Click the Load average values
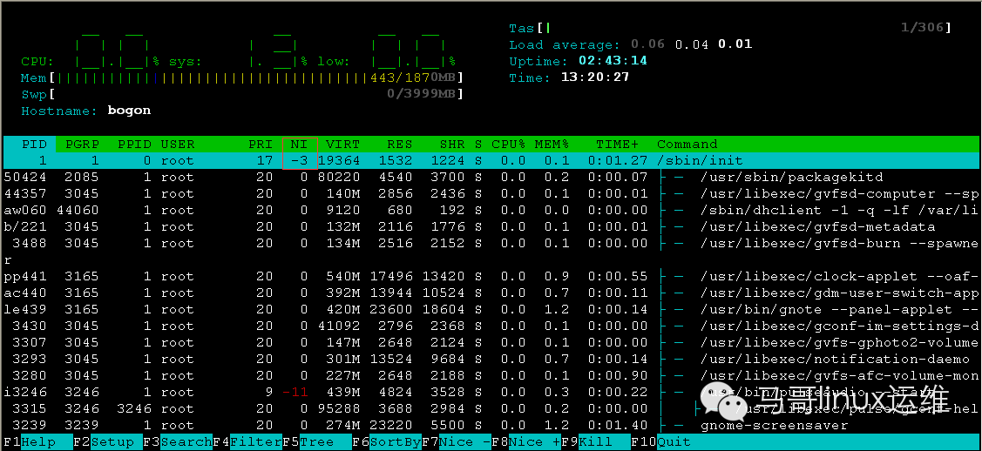982x451 pixels. pos(692,44)
